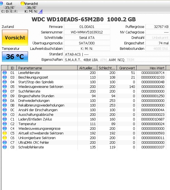Click the Standard field ATA8-ACS

(x=117, y=54)
